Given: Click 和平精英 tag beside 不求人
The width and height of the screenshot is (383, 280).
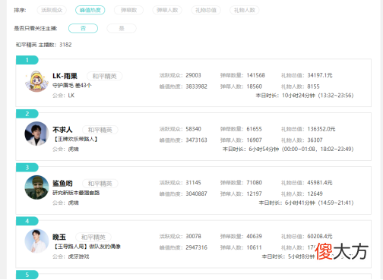Looking at the screenshot, I should coord(100,130).
